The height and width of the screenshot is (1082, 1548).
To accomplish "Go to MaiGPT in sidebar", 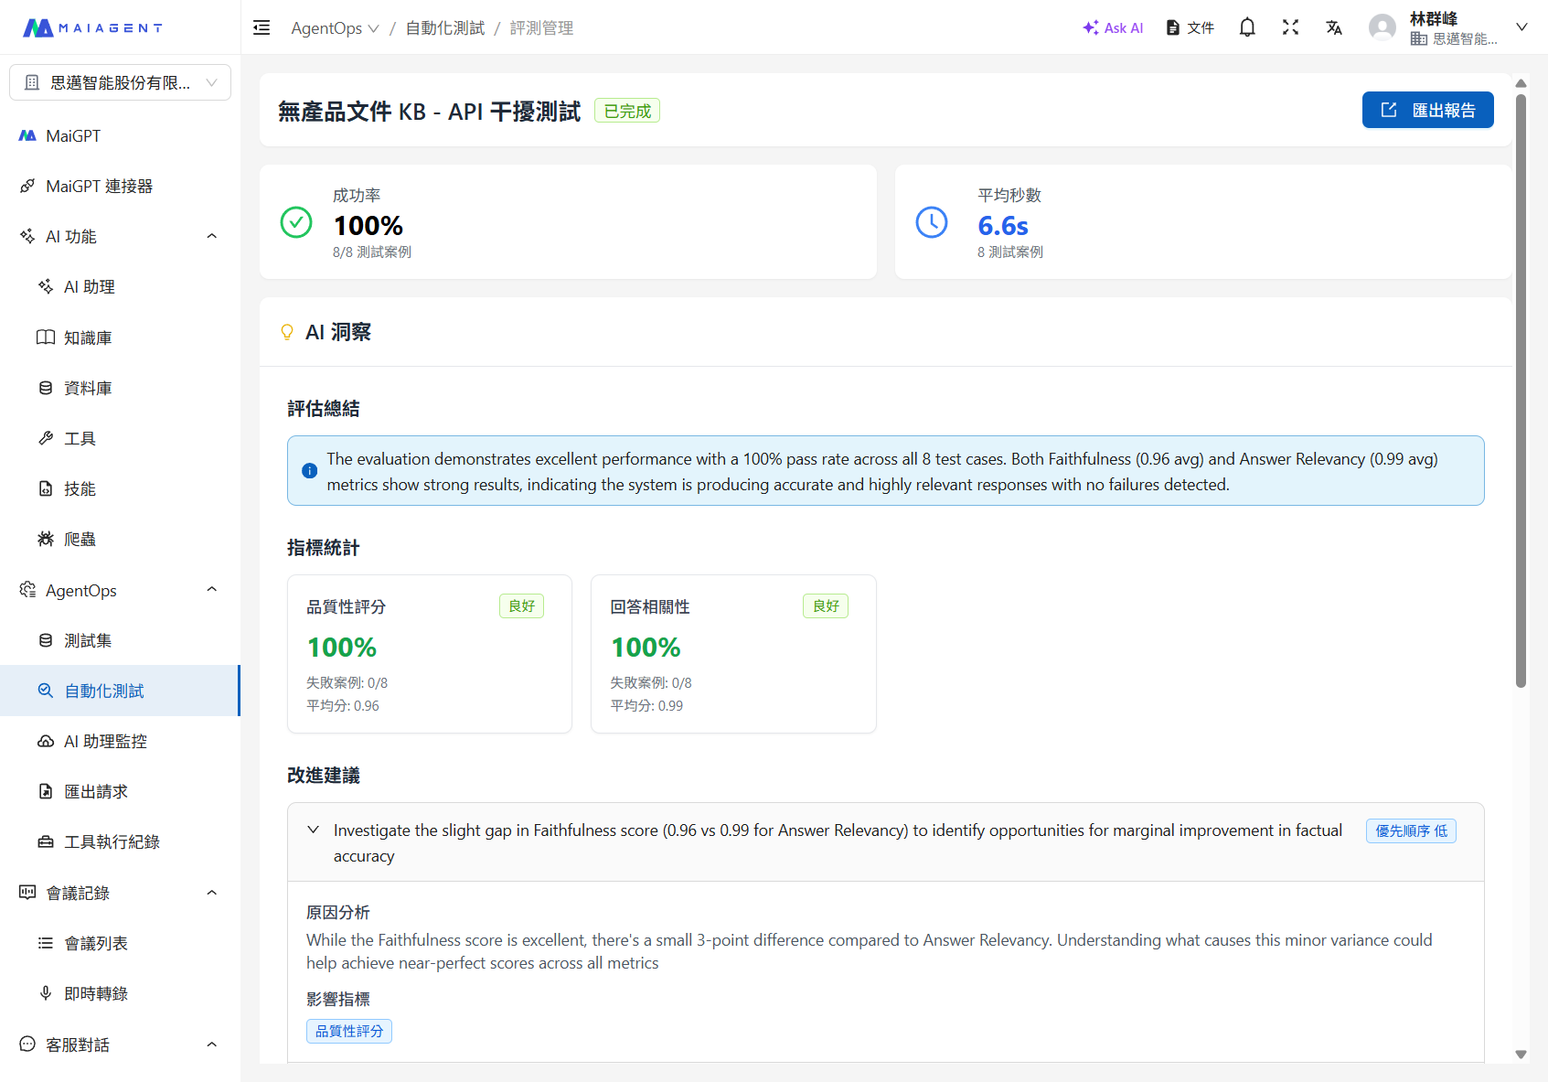I will tap(120, 135).
